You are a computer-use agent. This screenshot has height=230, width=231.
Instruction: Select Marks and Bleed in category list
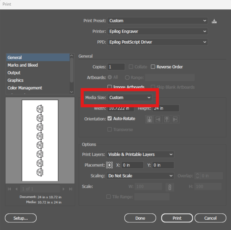pos(23,65)
